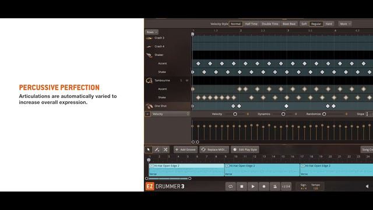
Task: Click the Crash 4 cymbal icon
Action: (x=149, y=47)
